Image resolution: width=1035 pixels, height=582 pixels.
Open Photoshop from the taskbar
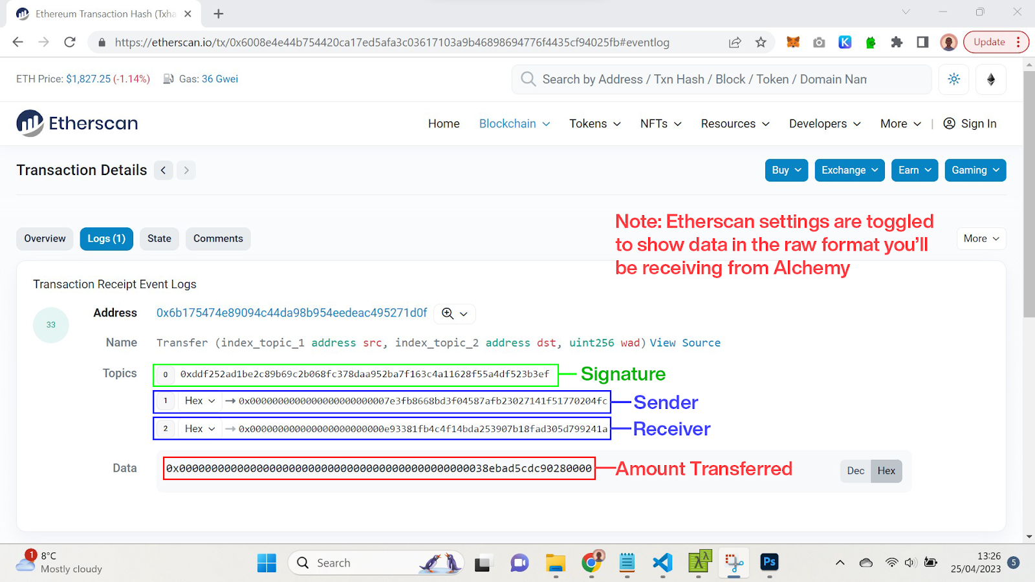click(x=769, y=562)
